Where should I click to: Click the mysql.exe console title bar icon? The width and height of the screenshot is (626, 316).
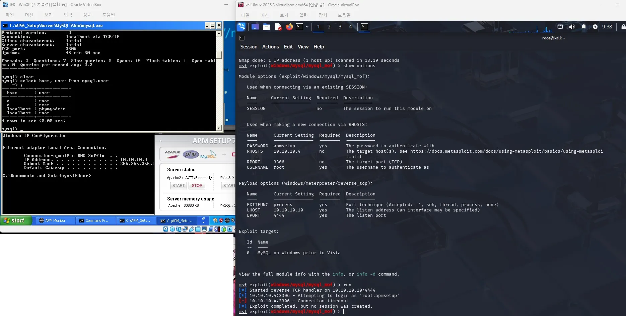click(5, 25)
